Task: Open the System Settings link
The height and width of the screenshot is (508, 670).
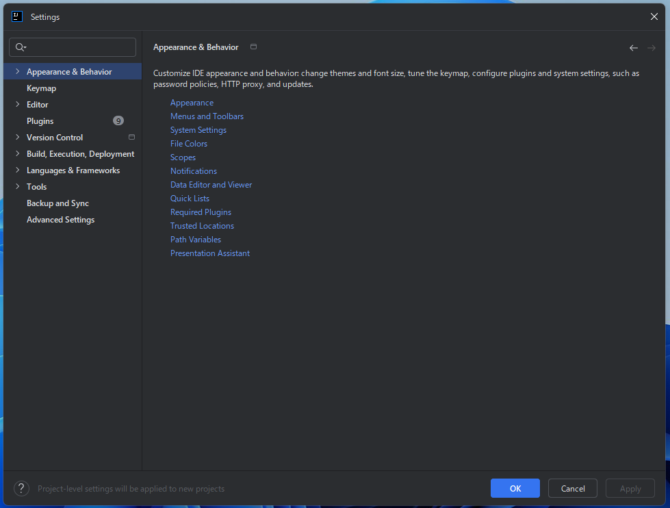Action: click(x=198, y=130)
